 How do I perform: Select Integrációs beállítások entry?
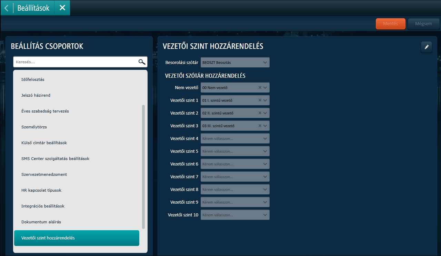[x=77, y=206]
